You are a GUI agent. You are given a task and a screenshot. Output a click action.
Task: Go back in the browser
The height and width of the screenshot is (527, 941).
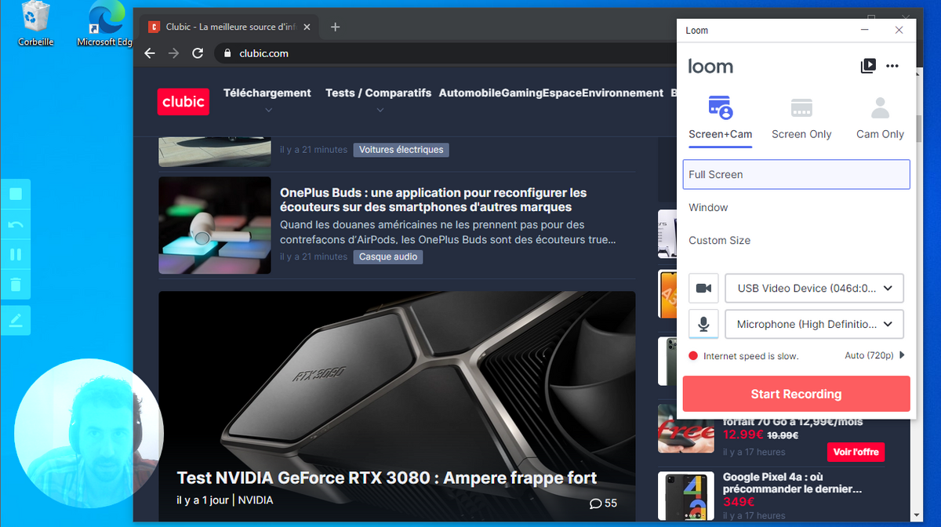[x=150, y=53]
